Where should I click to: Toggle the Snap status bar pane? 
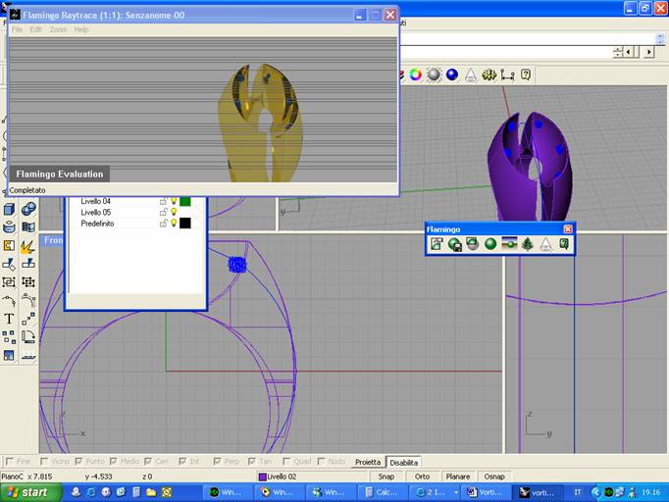point(386,477)
